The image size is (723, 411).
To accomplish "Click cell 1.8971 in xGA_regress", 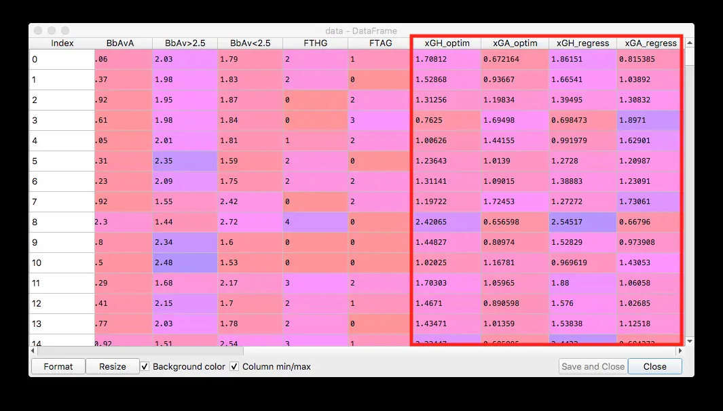I will [x=650, y=120].
